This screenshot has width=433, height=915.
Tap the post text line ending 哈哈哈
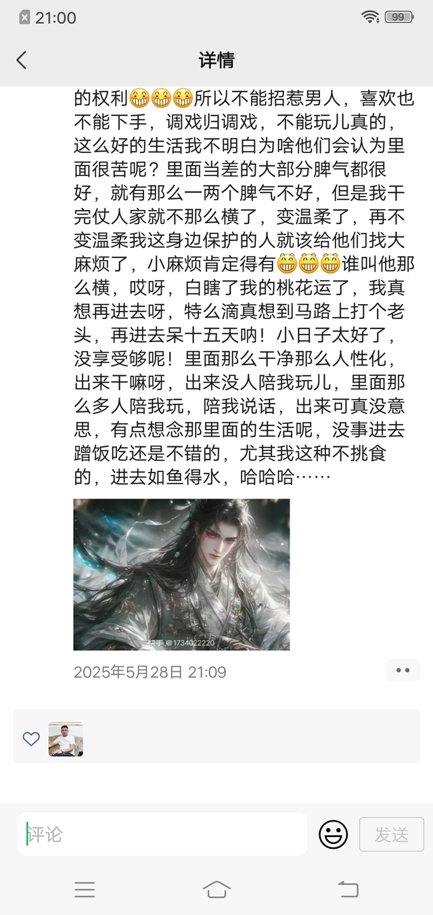point(202,477)
